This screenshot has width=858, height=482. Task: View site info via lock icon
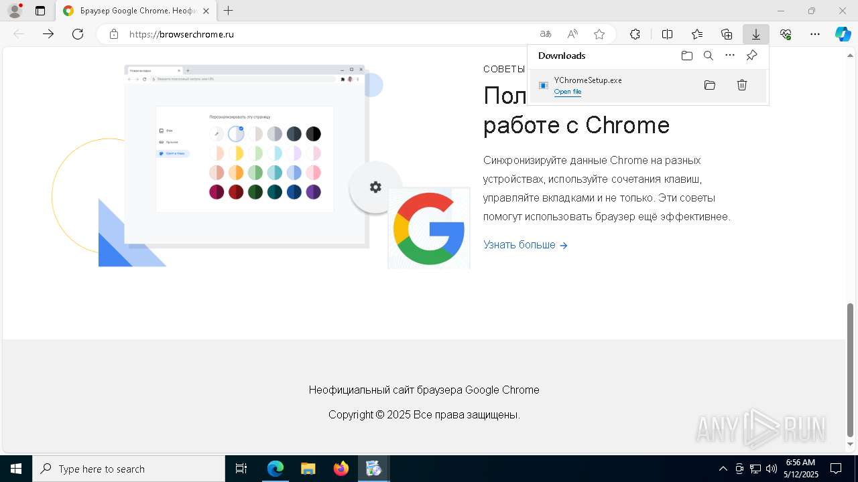[x=114, y=34]
